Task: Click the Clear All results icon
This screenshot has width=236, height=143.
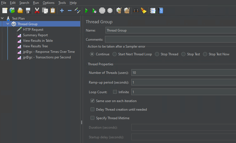Action: [x=127, y=11]
